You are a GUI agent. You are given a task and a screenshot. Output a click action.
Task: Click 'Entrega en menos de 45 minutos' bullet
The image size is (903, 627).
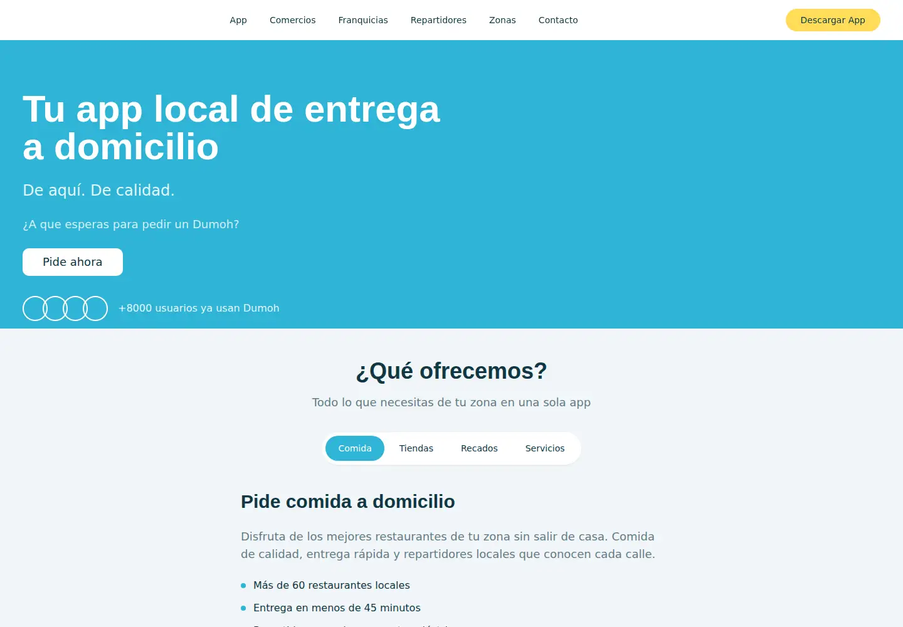pos(337,608)
